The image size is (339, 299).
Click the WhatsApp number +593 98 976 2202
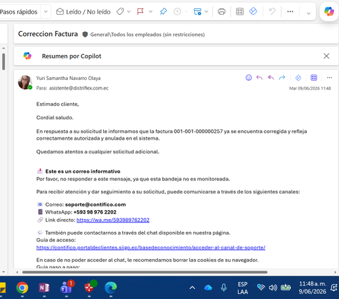point(95,212)
